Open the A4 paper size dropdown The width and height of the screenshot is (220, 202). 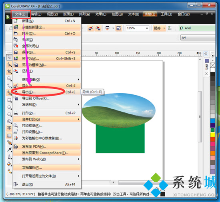(x=198, y=38)
